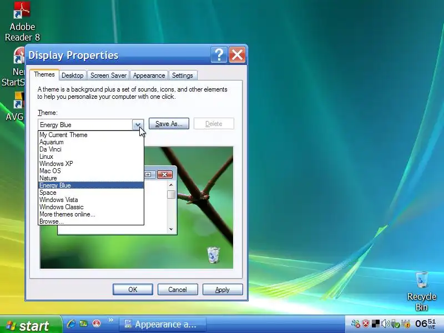The height and width of the screenshot is (333, 444).
Task: Click the preview window's maximize icon
Action: [148, 175]
